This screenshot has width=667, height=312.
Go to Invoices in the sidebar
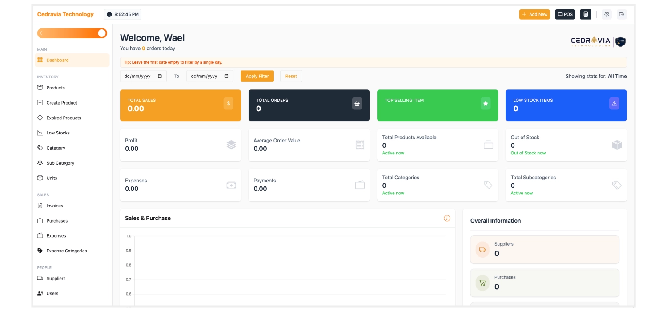click(55, 206)
